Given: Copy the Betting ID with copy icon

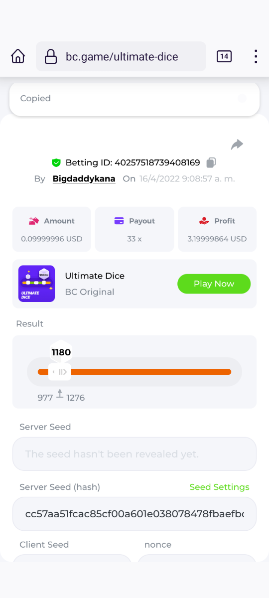Looking at the screenshot, I should coord(211,162).
